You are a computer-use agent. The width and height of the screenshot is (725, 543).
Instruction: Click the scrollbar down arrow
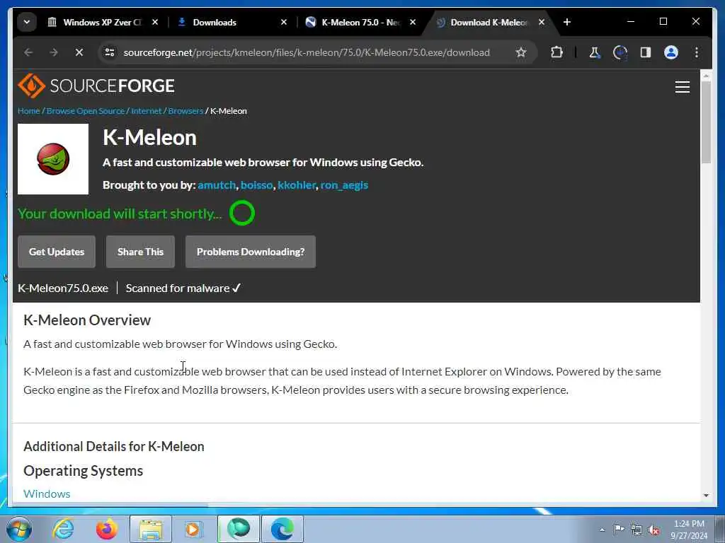coord(706,495)
